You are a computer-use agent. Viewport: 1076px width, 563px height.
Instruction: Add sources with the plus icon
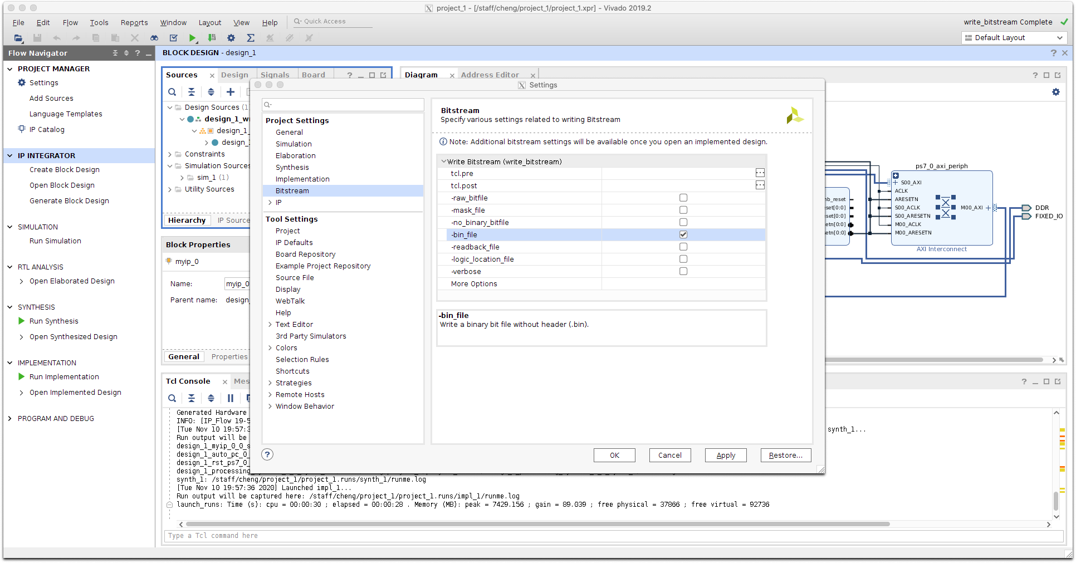pyautogui.click(x=231, y=92)
